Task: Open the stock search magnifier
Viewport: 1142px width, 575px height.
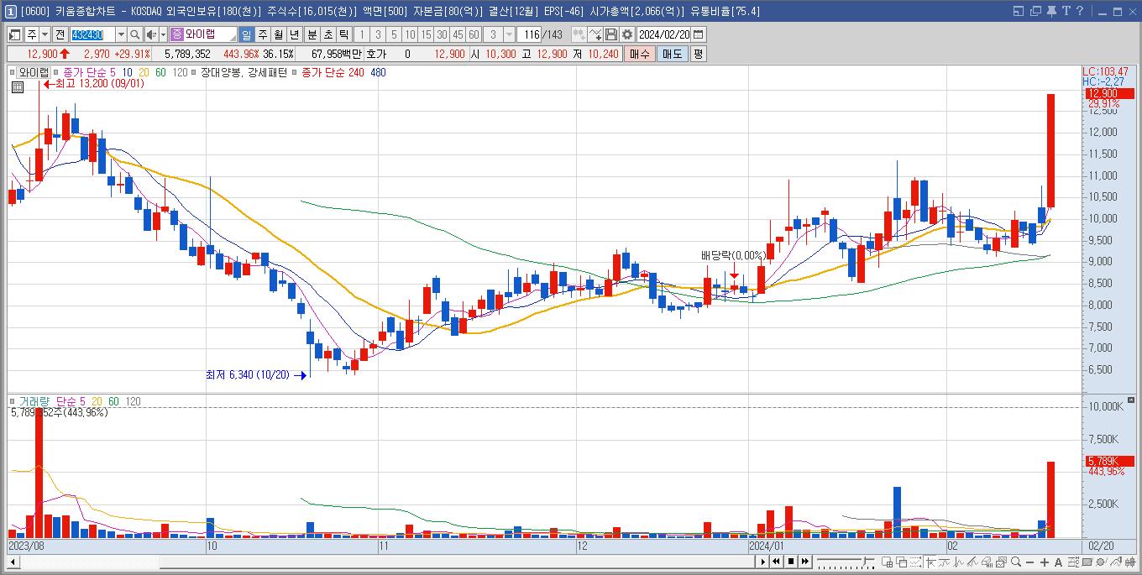Action: [134, 34]
